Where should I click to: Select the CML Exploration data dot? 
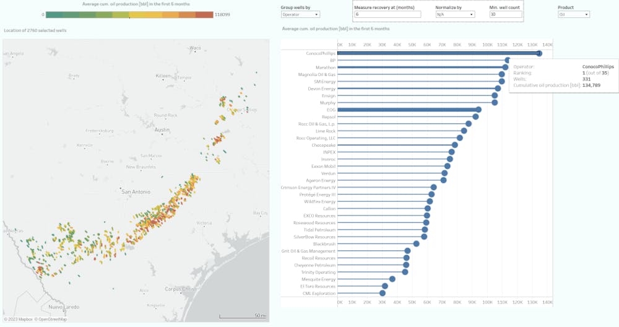click(x=382, y=293)
